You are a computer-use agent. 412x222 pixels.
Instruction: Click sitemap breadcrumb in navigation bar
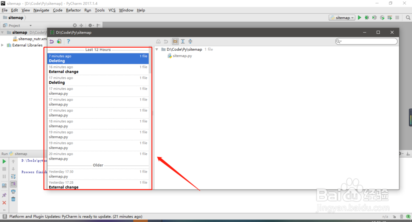click(13, 18)
